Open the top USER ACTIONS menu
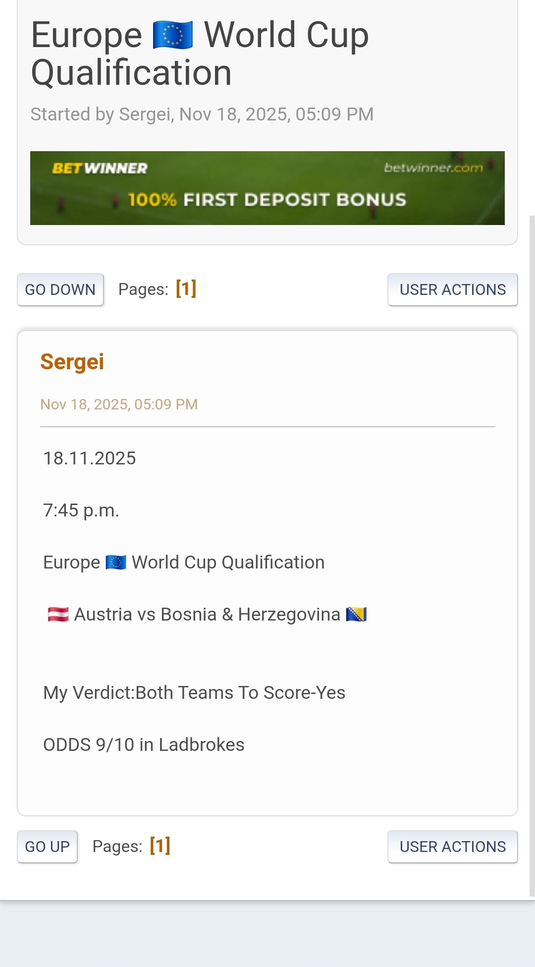535x967 pixels. click(452, 289)
